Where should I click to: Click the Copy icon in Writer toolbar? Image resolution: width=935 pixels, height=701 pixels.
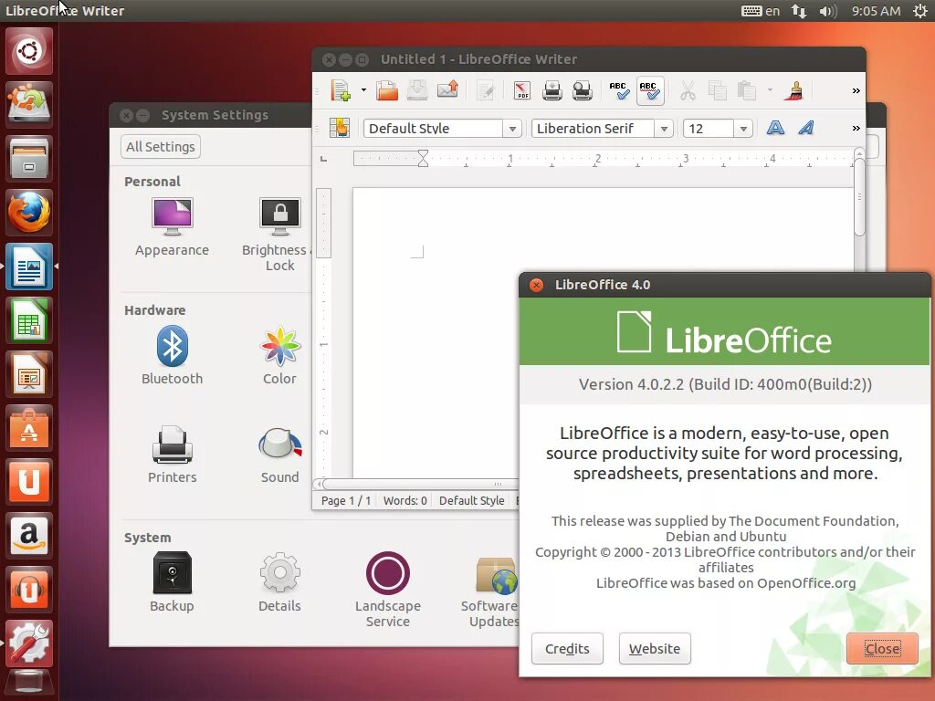[x=718, y=90]
